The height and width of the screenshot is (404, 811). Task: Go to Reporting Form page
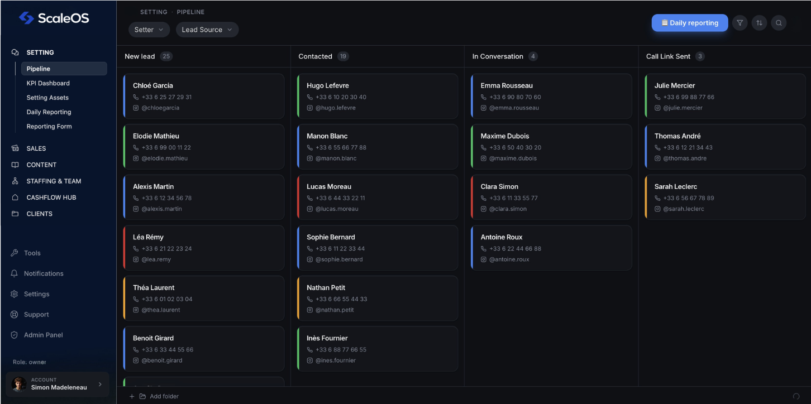click(49, 127)
